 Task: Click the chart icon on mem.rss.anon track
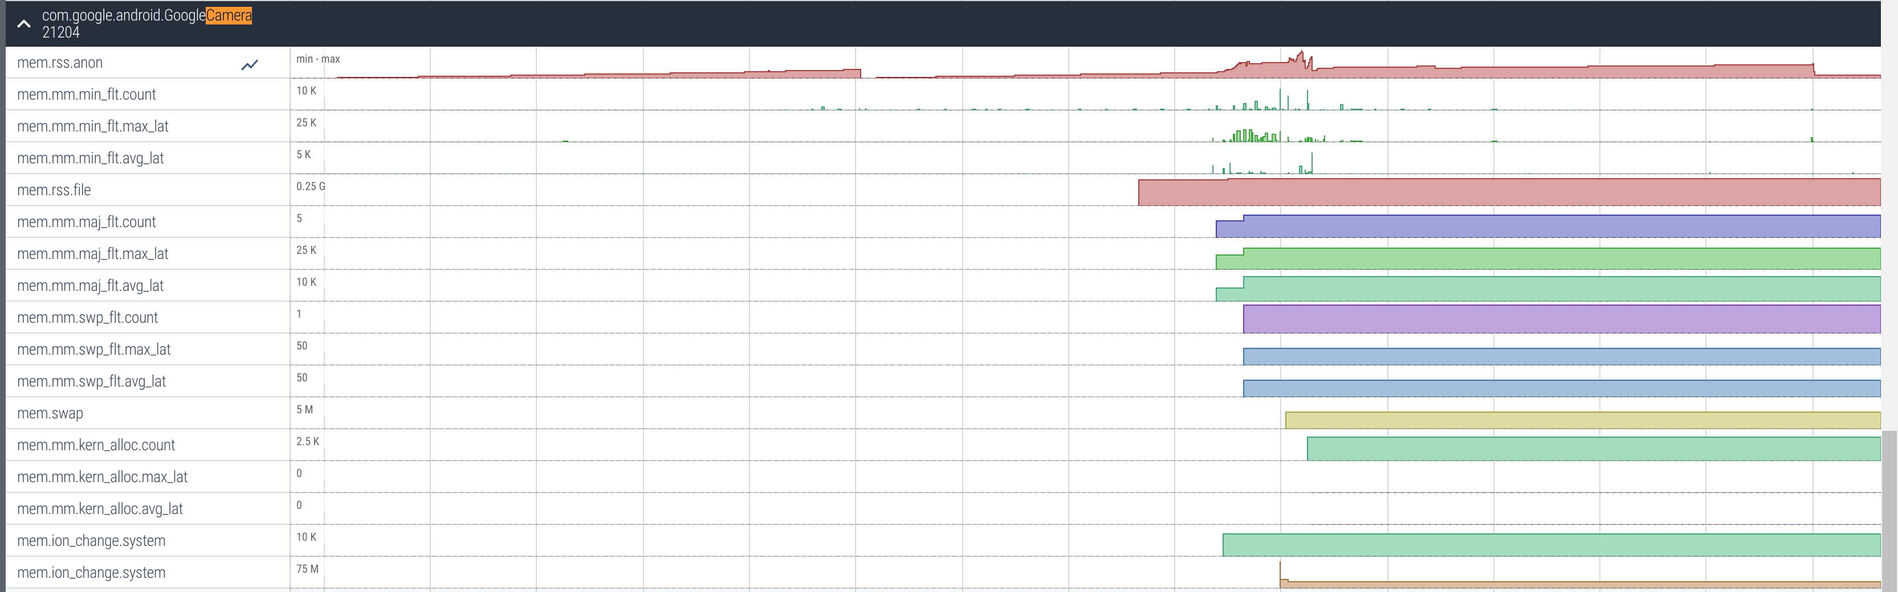pyautogui.click(x=250, y=65)
